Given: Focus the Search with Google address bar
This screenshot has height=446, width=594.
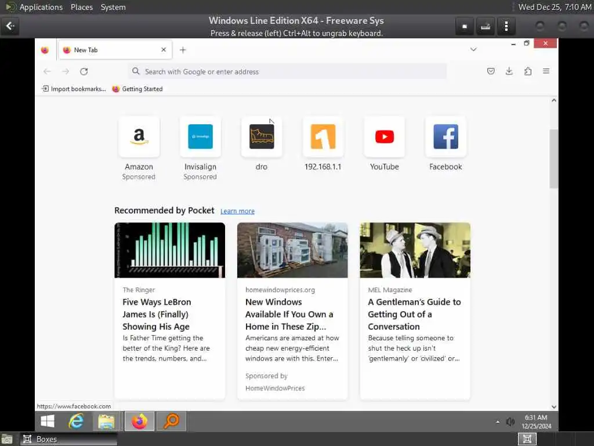Looking at the screenshot, I should coord(288,71).
